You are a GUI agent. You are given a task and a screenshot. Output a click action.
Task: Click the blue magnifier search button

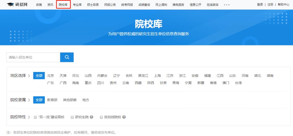[x=67, y=57]
